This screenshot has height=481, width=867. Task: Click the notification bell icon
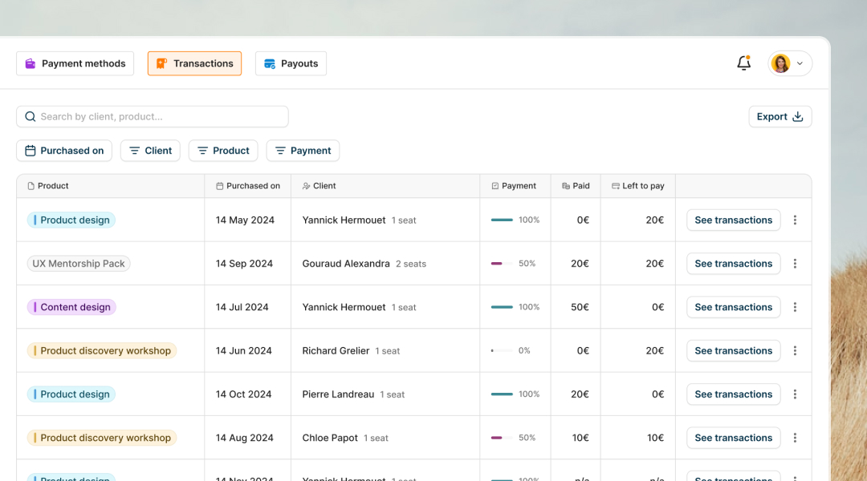click(743, 63)
